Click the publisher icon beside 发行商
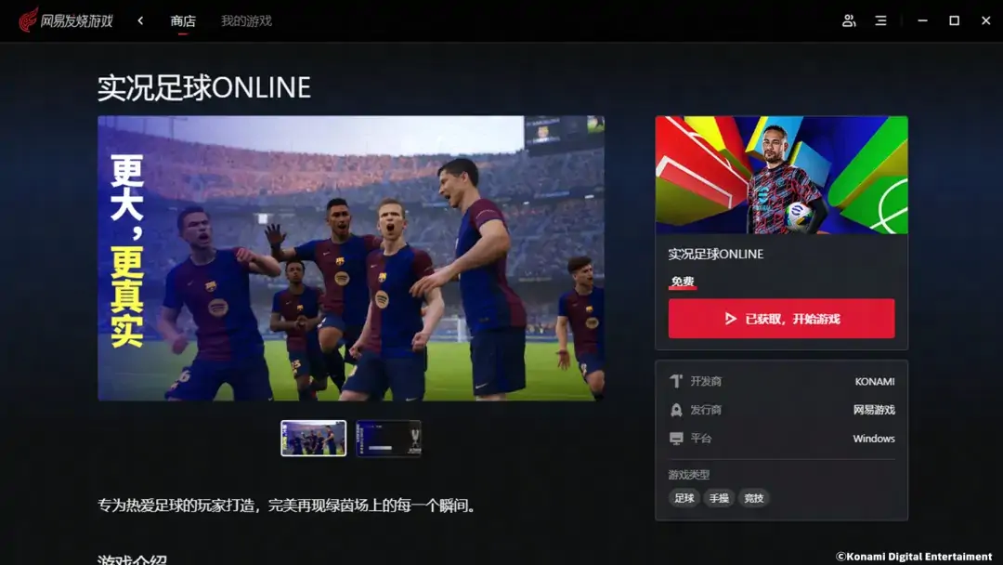This screenshot has height=565, width=1003. (676, 410)
